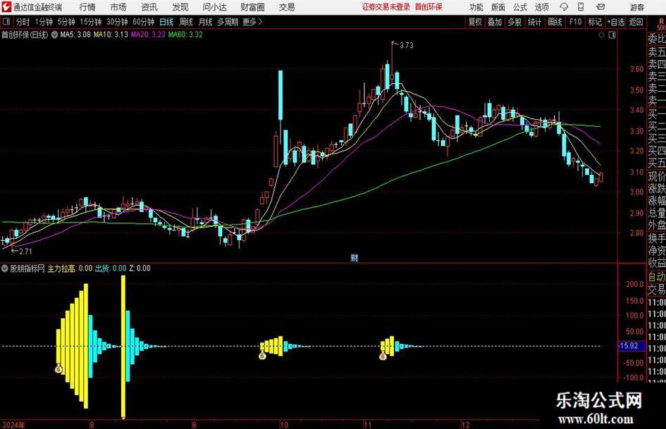Expand the 更多 periods list

click(x=252, y=22)
